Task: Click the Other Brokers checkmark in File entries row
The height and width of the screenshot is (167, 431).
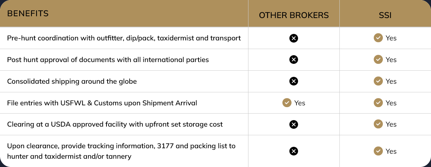Action: (287, 103)
